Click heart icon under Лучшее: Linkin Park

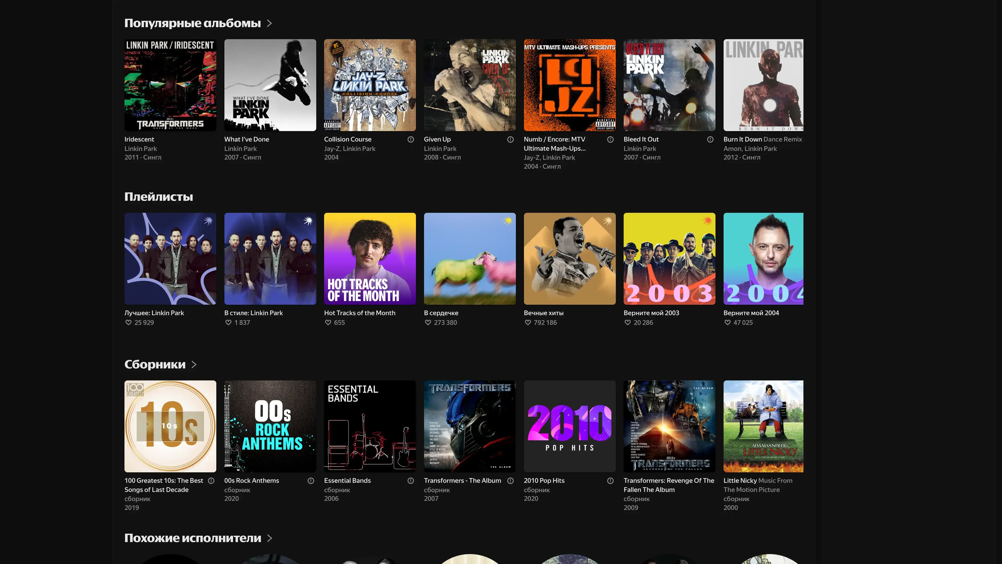tap(128, 322)
